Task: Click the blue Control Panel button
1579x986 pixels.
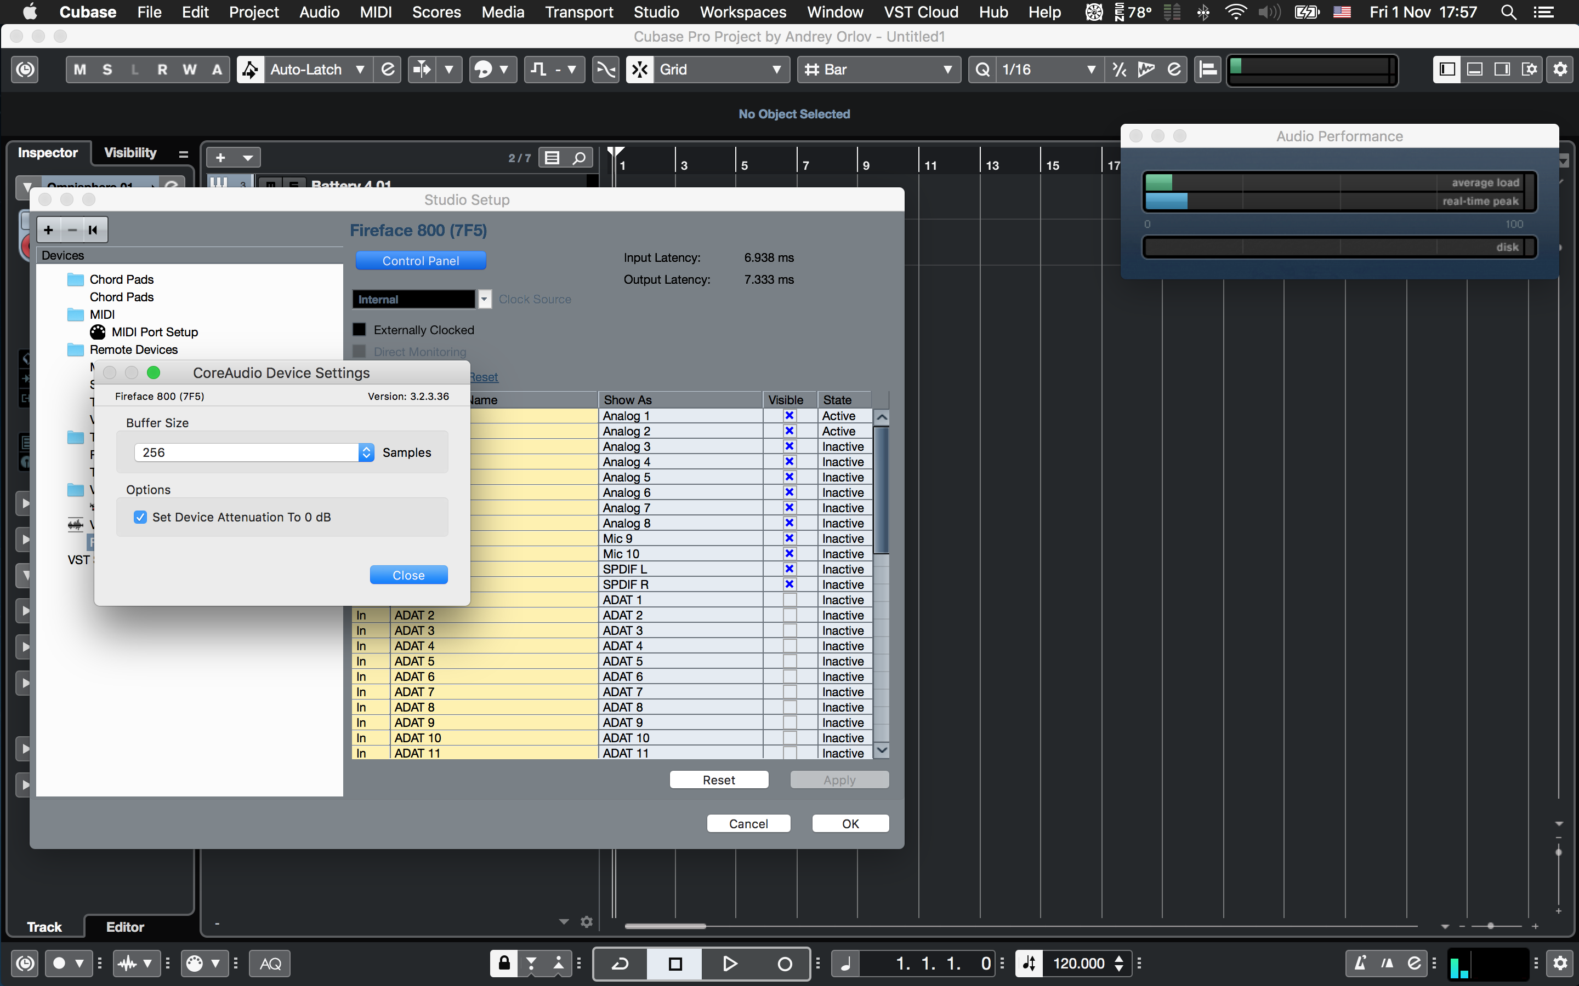Action: point(421,261)
